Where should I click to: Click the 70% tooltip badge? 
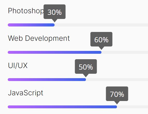117,94
